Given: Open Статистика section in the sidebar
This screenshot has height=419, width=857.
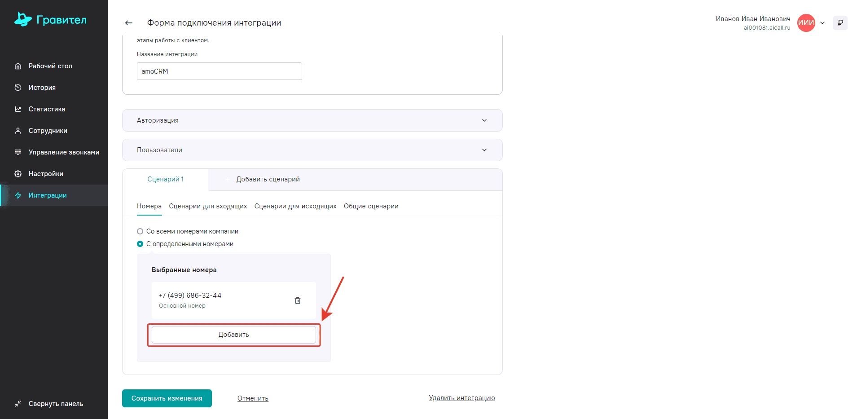Looking at the screenshot, I should (47, 109).
